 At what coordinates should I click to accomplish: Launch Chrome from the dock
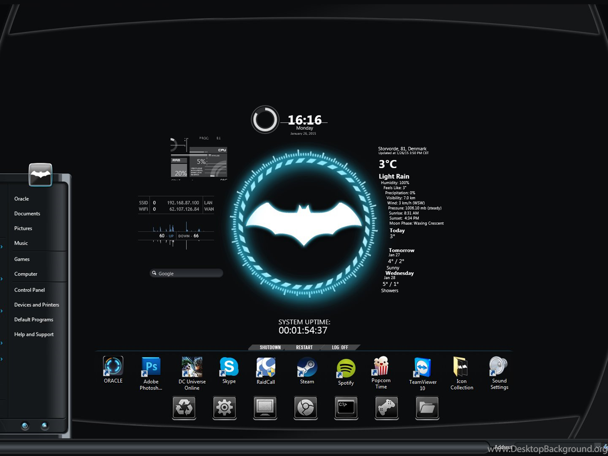(x=306, y=408)
